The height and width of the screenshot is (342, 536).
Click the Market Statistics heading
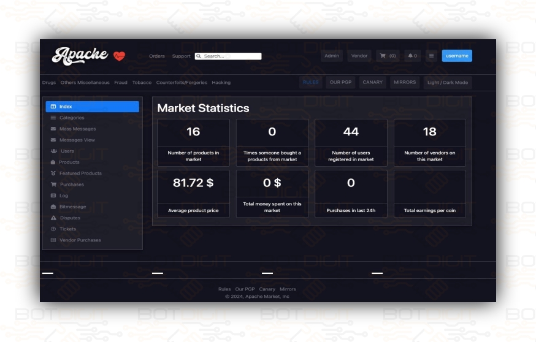tap(203, 108)
